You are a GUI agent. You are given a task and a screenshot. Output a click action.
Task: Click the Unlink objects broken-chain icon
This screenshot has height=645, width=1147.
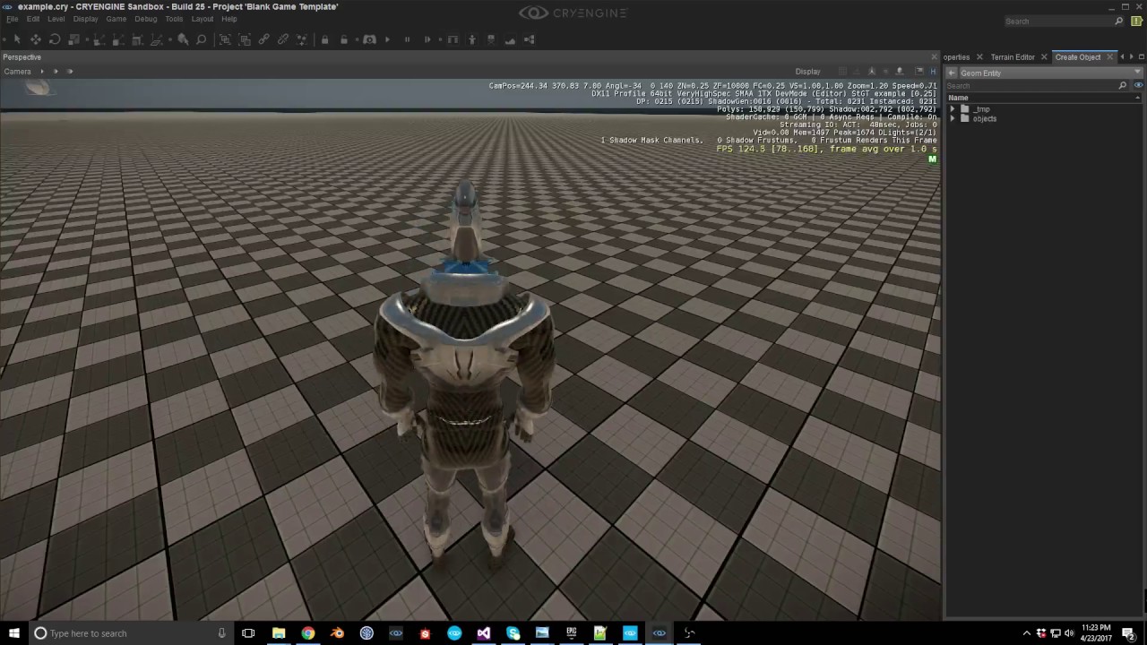(283, 39)
